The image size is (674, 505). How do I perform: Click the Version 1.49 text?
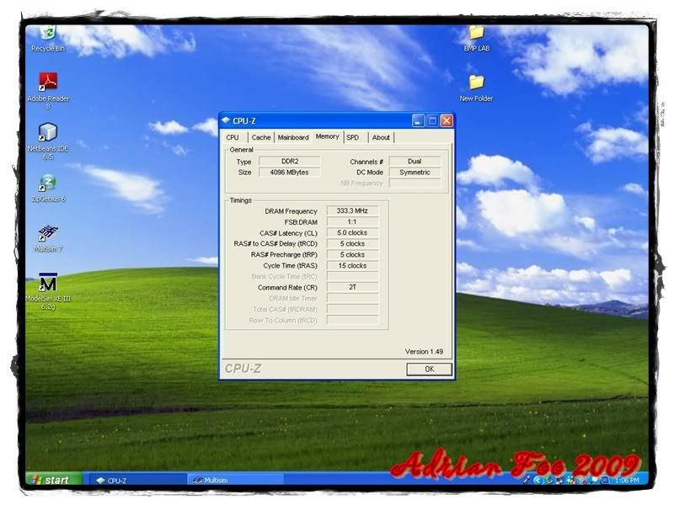point(424,352)
